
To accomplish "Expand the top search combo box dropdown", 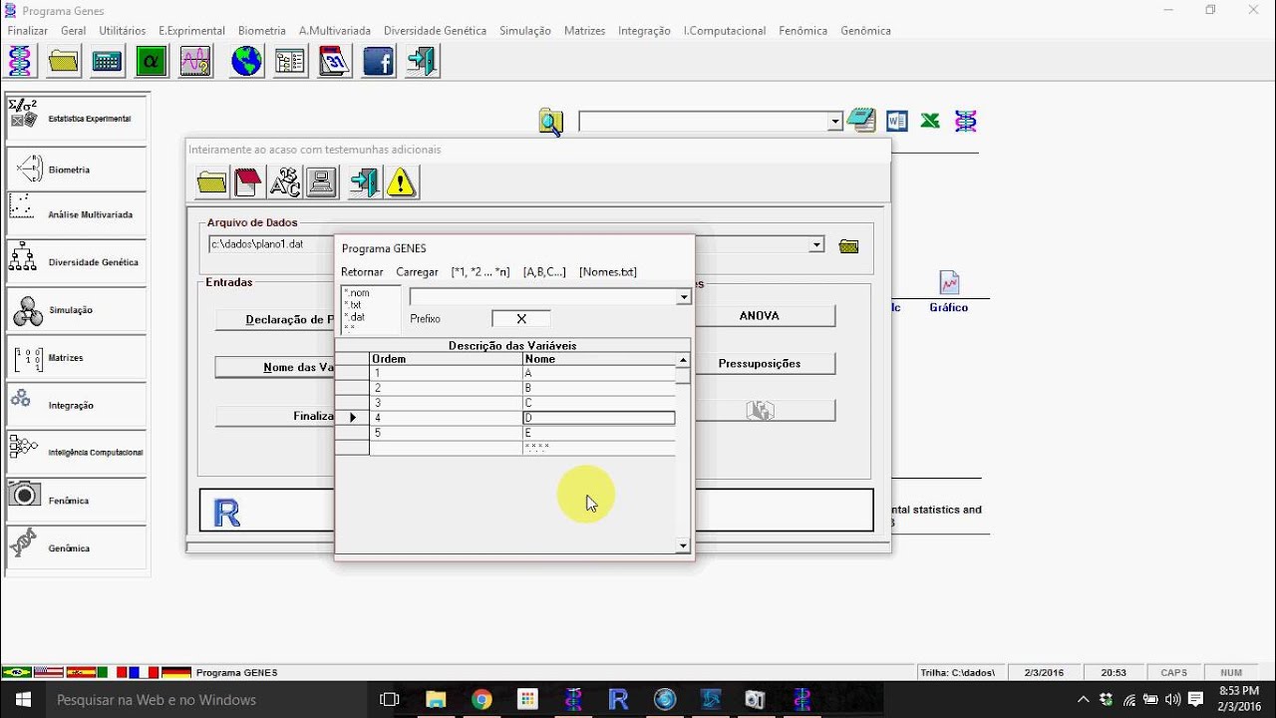I will click(835, 122).
